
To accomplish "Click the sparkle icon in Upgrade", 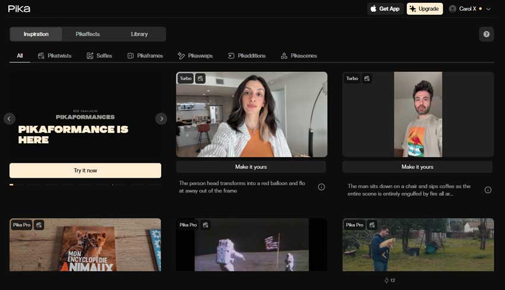I will click(412, 9).
